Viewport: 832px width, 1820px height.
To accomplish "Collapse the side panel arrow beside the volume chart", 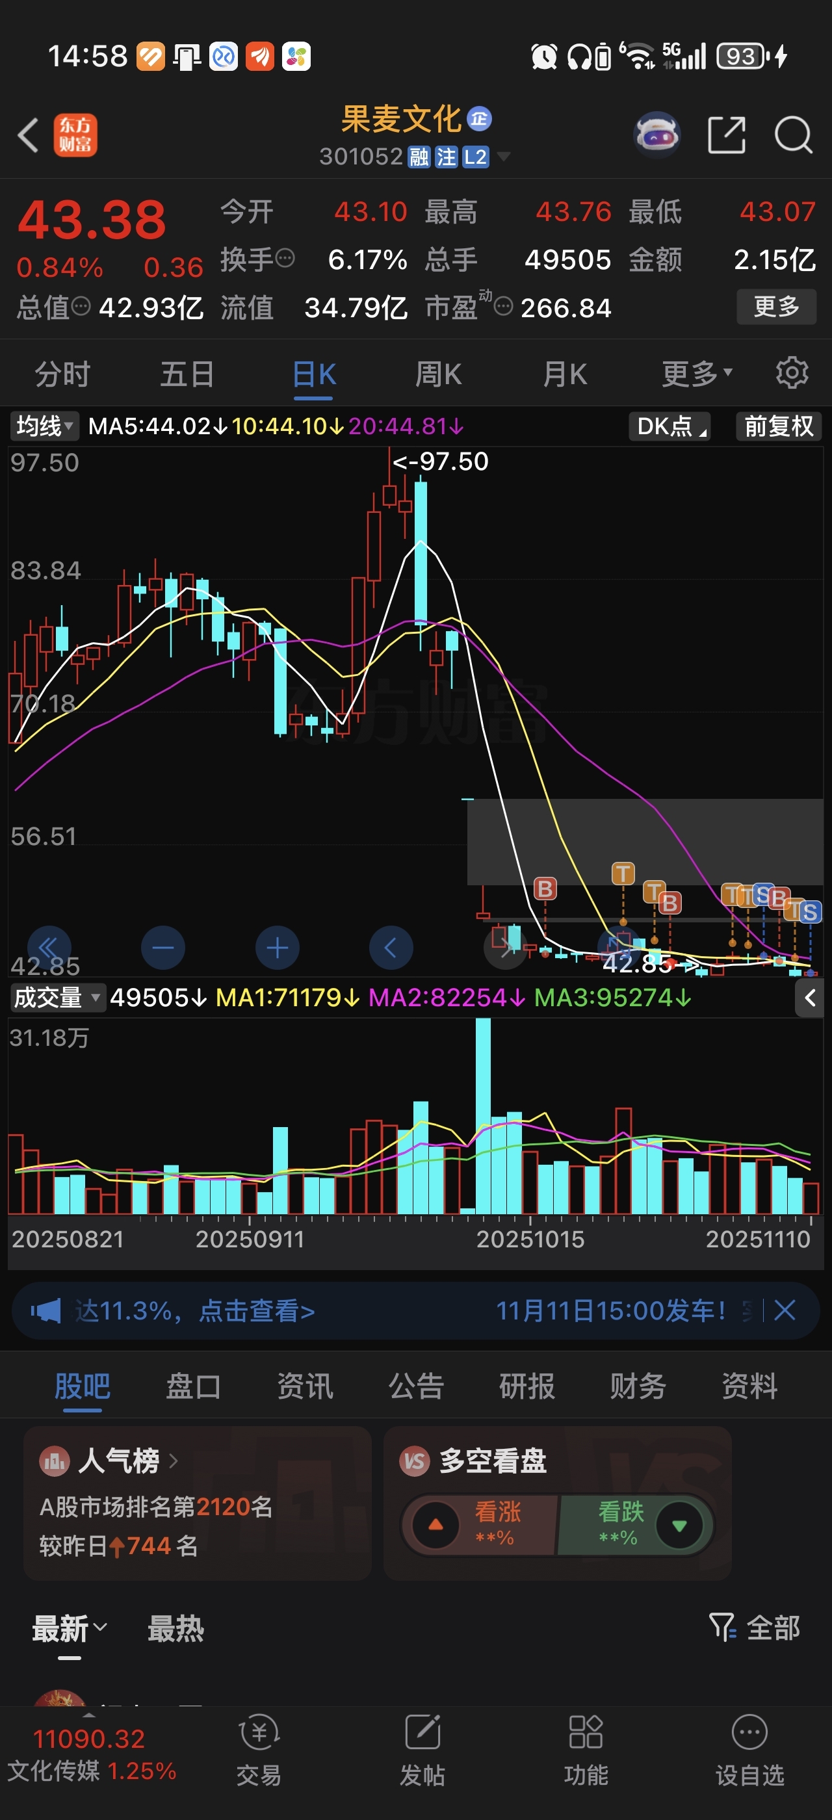I will (810, 998).
